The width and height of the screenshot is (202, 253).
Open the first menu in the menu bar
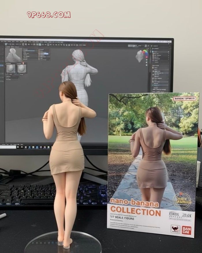point(2,42)
